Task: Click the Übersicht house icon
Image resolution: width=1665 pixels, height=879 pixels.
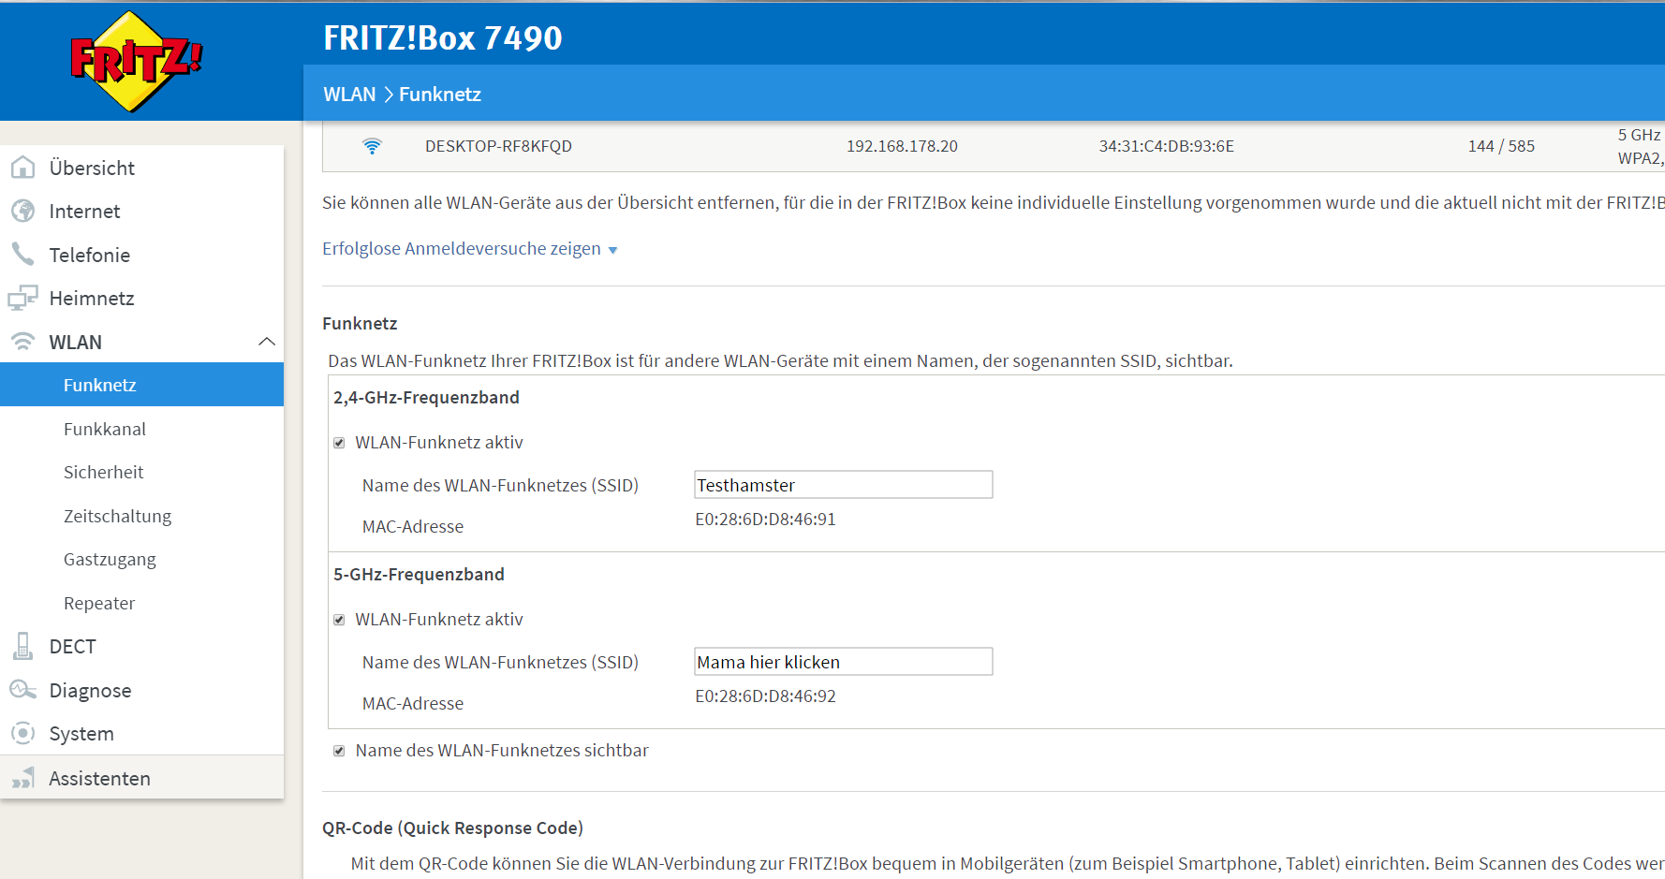Action: (23, 168)
